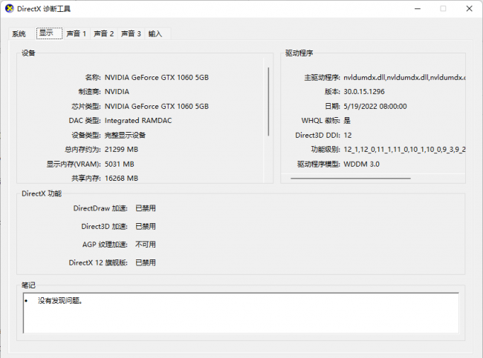Open the 声音 2 tab
Viewport: 483px width, 358px height.
pyautogui.click(x=104, y=33)
